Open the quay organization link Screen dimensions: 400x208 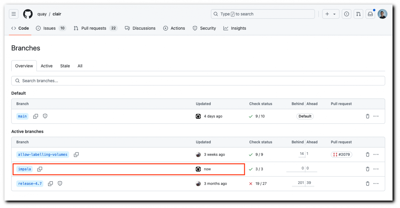(42, 14)
